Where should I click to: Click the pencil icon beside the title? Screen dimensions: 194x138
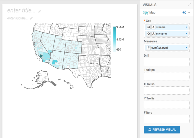(40, 11)
